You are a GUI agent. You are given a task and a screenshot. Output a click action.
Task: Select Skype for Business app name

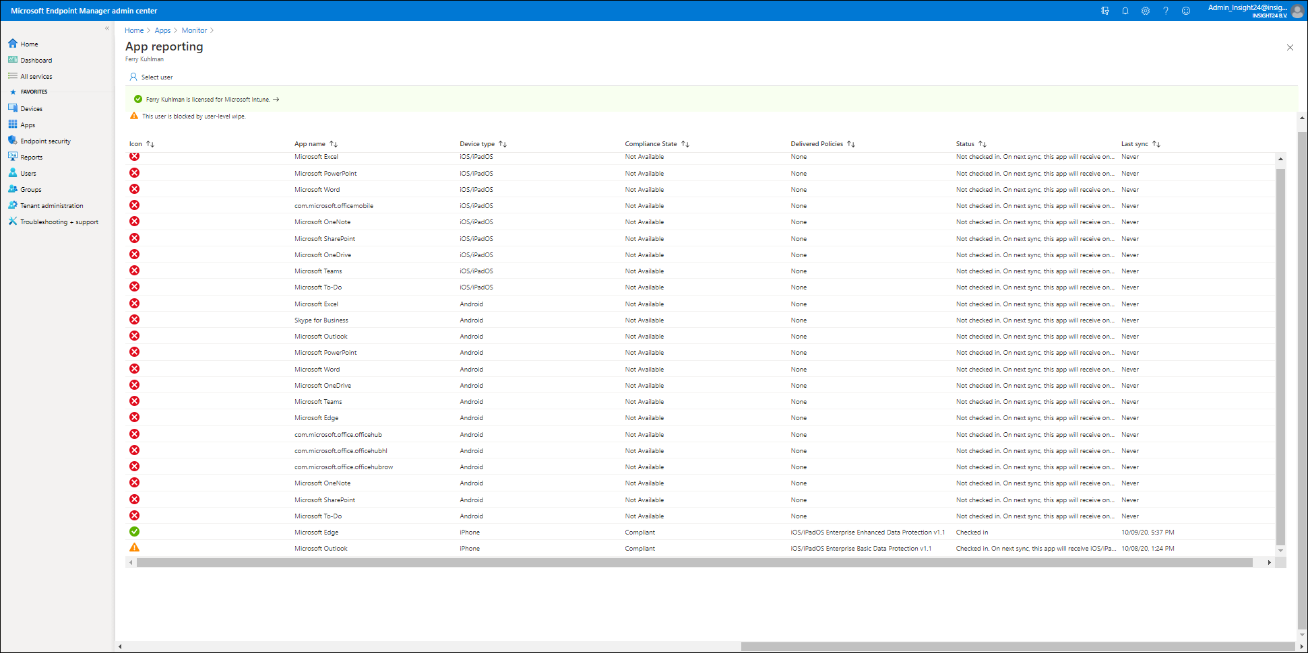[321, 320]
